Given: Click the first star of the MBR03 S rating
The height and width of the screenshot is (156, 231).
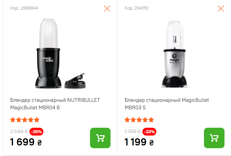Looking at the screenshot, I should pos(127,120).
